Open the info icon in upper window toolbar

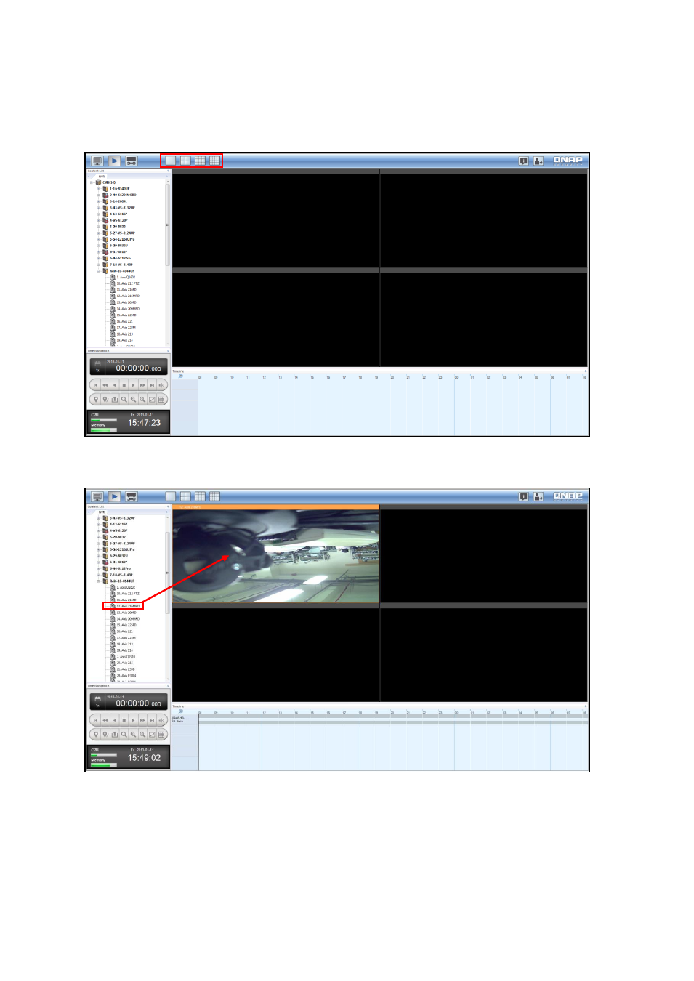coord(523,161)
